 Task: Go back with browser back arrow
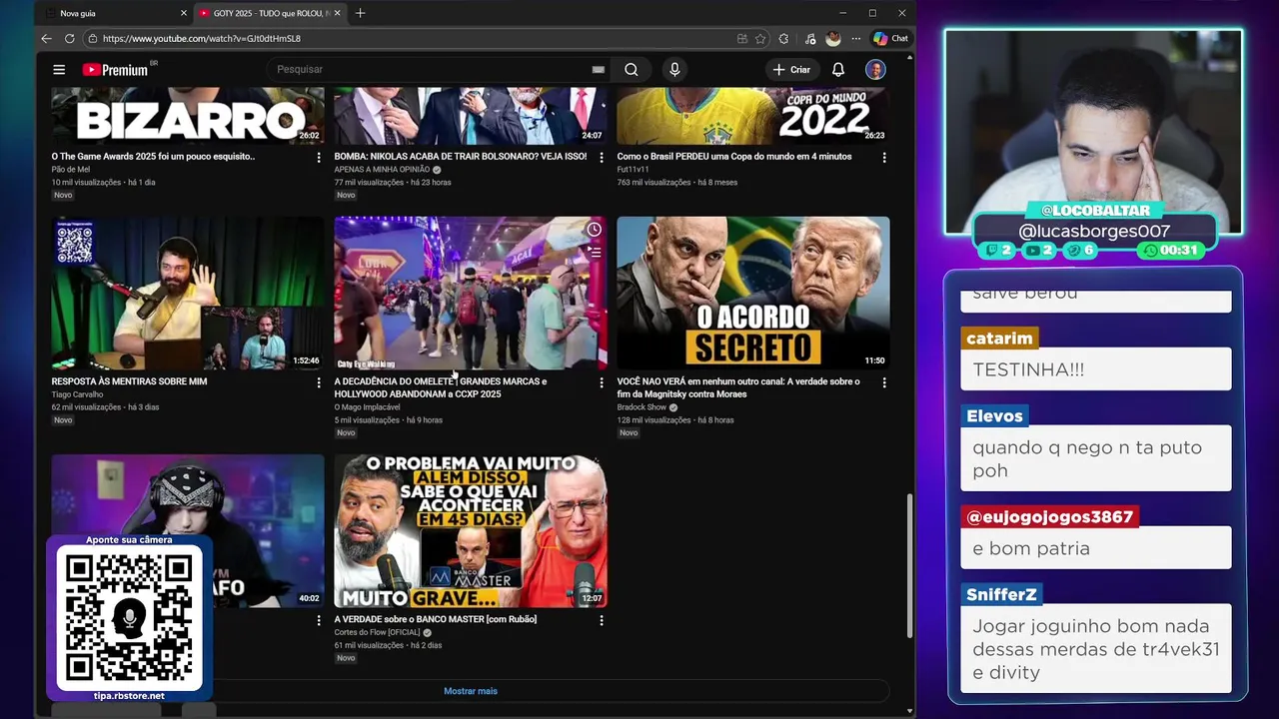coord(46,38)
